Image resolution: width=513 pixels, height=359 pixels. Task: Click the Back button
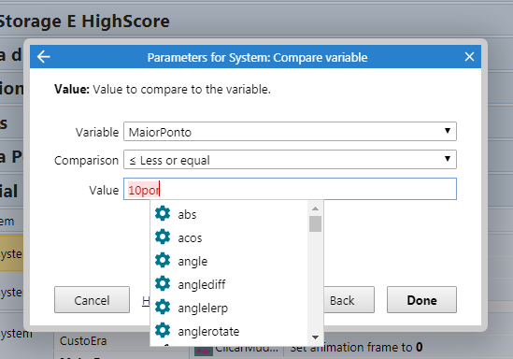click(349, 300)
